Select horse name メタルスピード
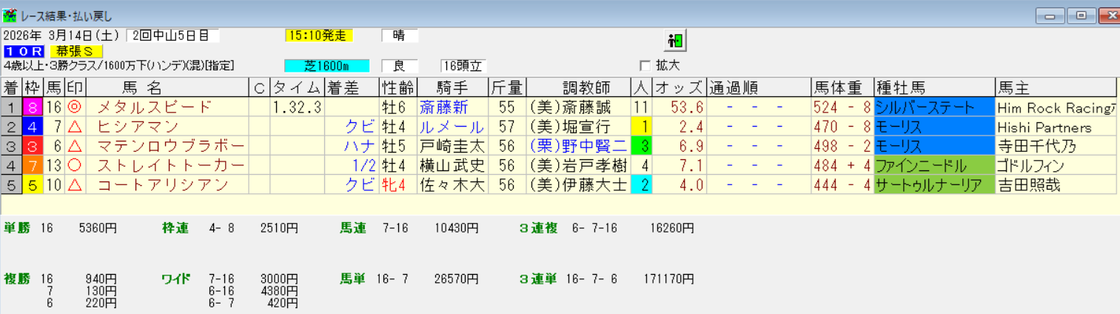The height and width of the screenshot is (314, 1120). (155, 108)
